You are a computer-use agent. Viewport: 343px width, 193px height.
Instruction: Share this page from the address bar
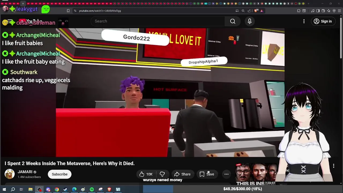[x=249, y=11]
